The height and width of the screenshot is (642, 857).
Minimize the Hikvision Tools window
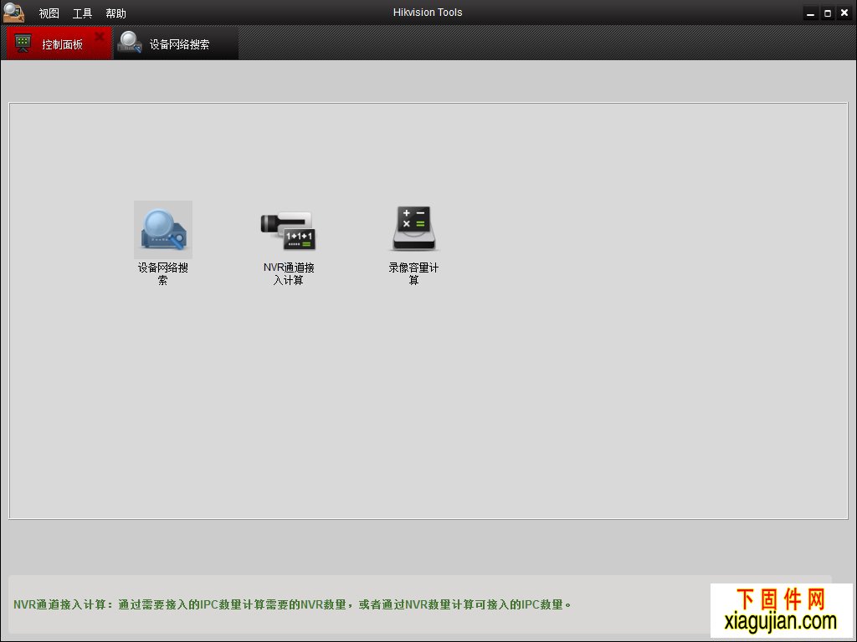tap(810, 13)
